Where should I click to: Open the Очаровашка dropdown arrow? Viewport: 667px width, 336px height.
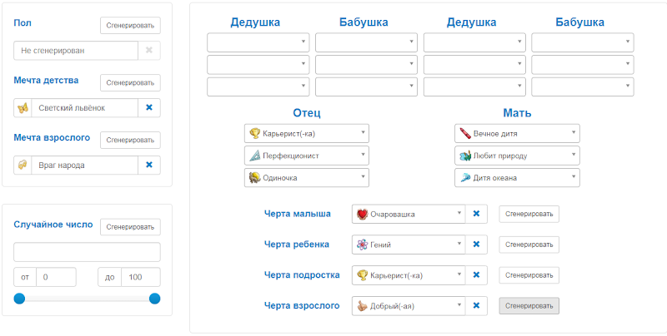tap(459, 213)
